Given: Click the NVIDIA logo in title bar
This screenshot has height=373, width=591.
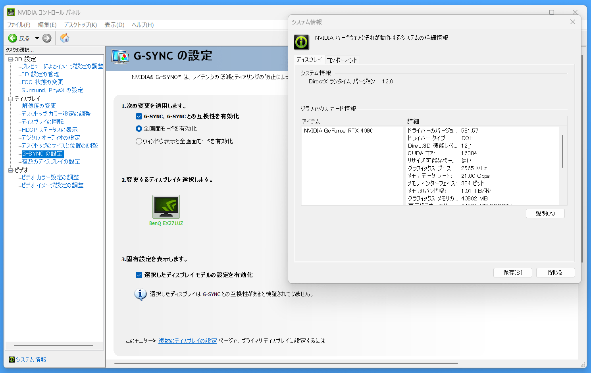Looking at the screenshot, I should point(11,12).
